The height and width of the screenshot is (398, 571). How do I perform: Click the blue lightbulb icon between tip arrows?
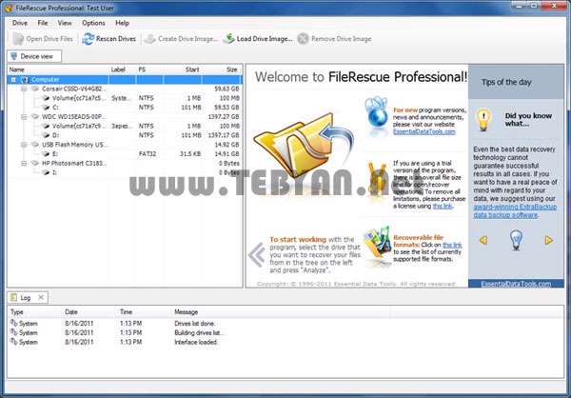click(516, 240)
